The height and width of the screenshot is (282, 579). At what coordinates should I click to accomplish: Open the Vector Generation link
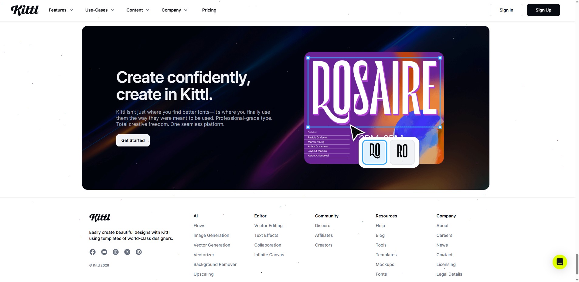pyautogui.click(x=212, y=245)
